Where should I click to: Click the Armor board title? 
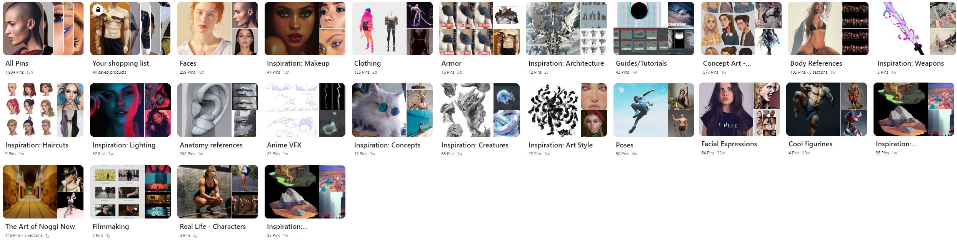point(451,63)
